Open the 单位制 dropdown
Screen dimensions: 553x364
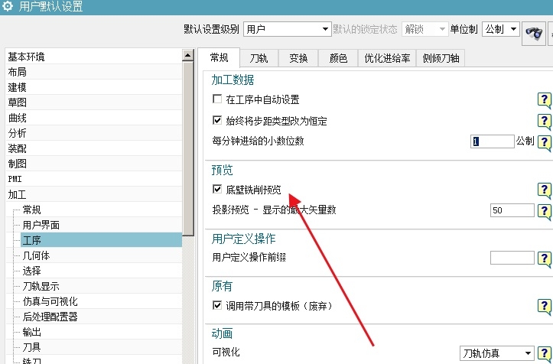(x=500, y=29)
